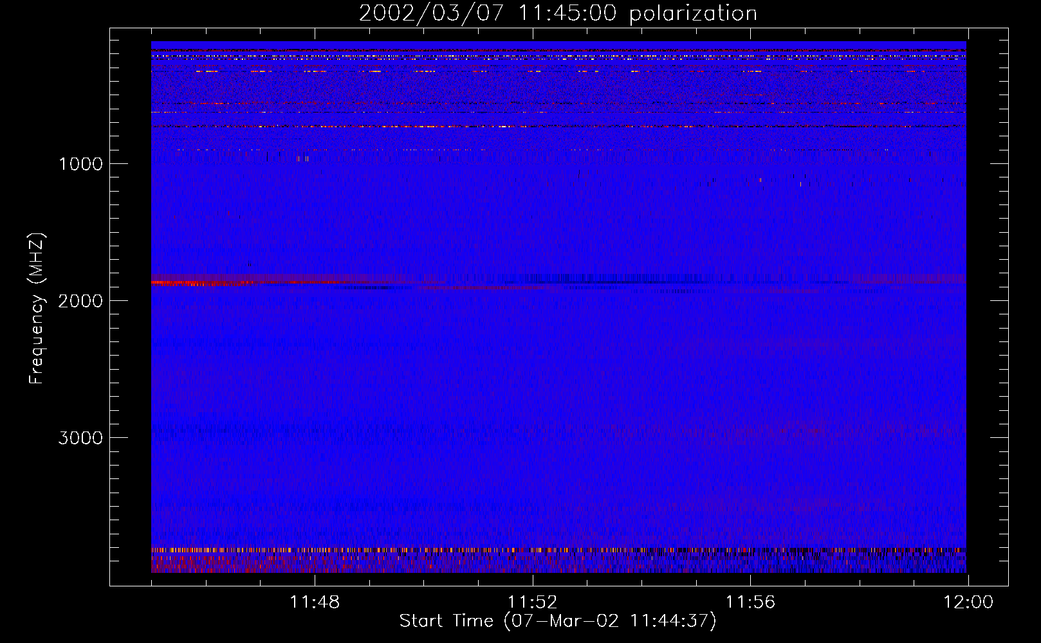Click the 11:56 time axis label

(x=750, y=602)
